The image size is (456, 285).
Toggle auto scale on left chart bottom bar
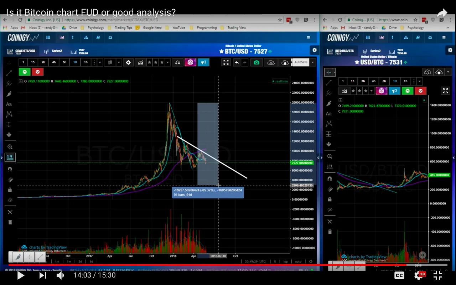point(298,261)
